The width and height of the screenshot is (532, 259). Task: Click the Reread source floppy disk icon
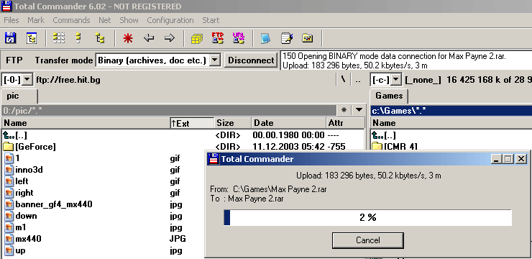coord(11,38)
